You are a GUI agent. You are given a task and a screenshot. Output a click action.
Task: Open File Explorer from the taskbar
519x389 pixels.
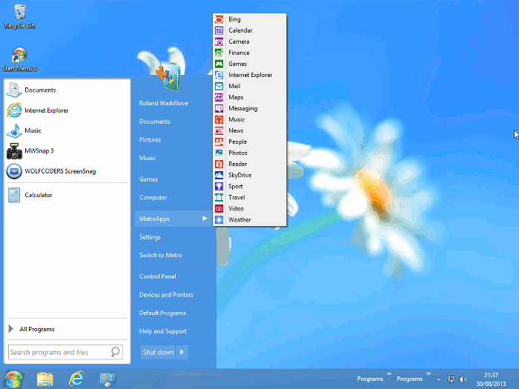(44, 379)
